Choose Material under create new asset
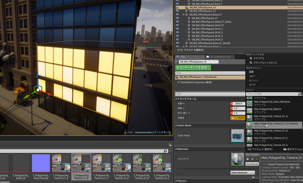303x183 pixels. [259, 58]
